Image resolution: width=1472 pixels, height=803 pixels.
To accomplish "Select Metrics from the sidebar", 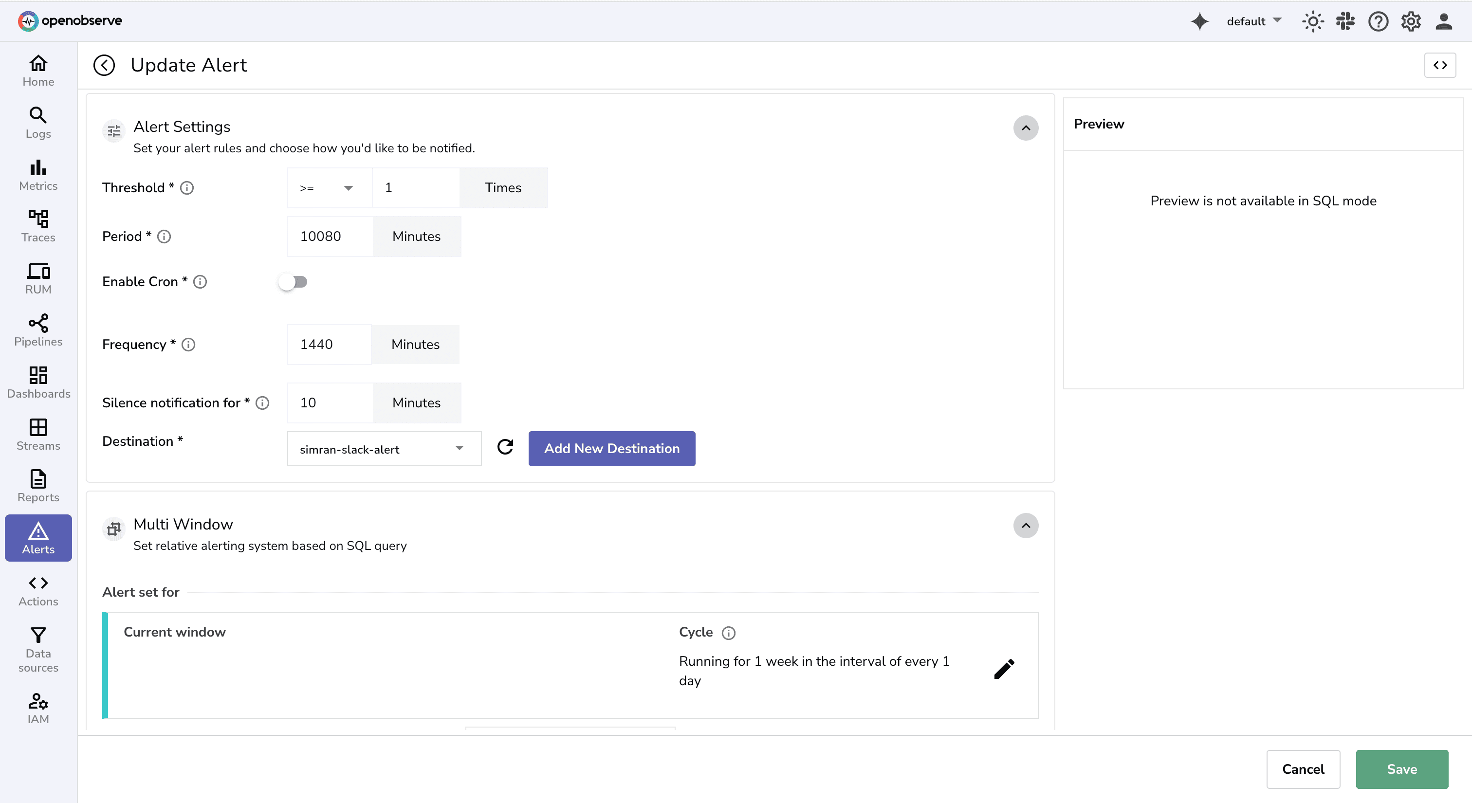I will click(37, 175).
